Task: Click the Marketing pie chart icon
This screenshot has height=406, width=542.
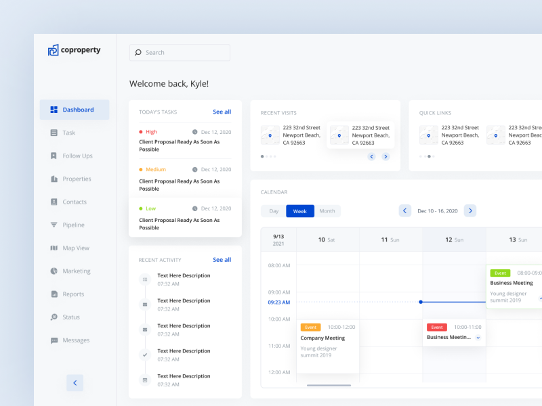Action: (x=54, y=271)
